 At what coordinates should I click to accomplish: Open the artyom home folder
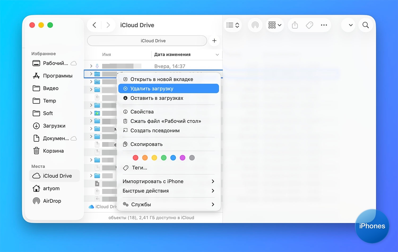pyautogui.click(x=51, y=188)
